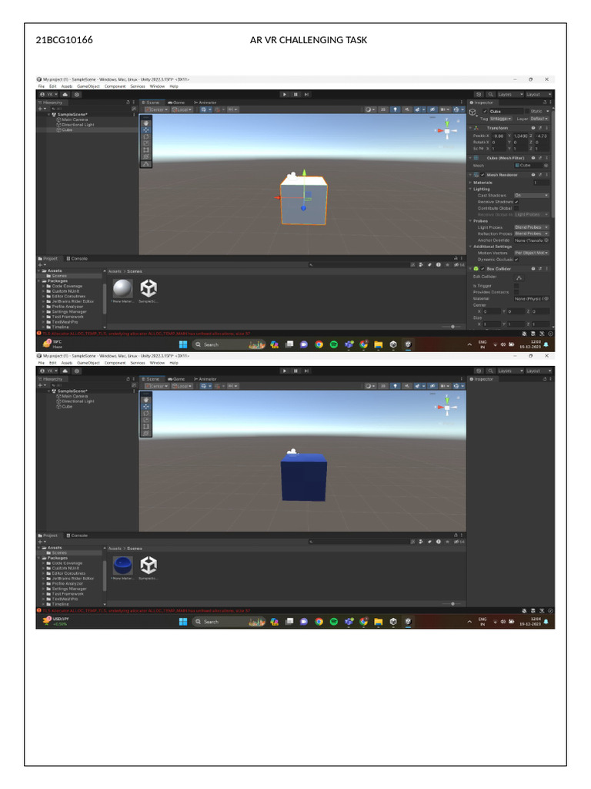This screenshot has width=591, height=789.
Task: Disable the Box Collider component checkbox
Action: pyautogui.click(x=482, y=269)
